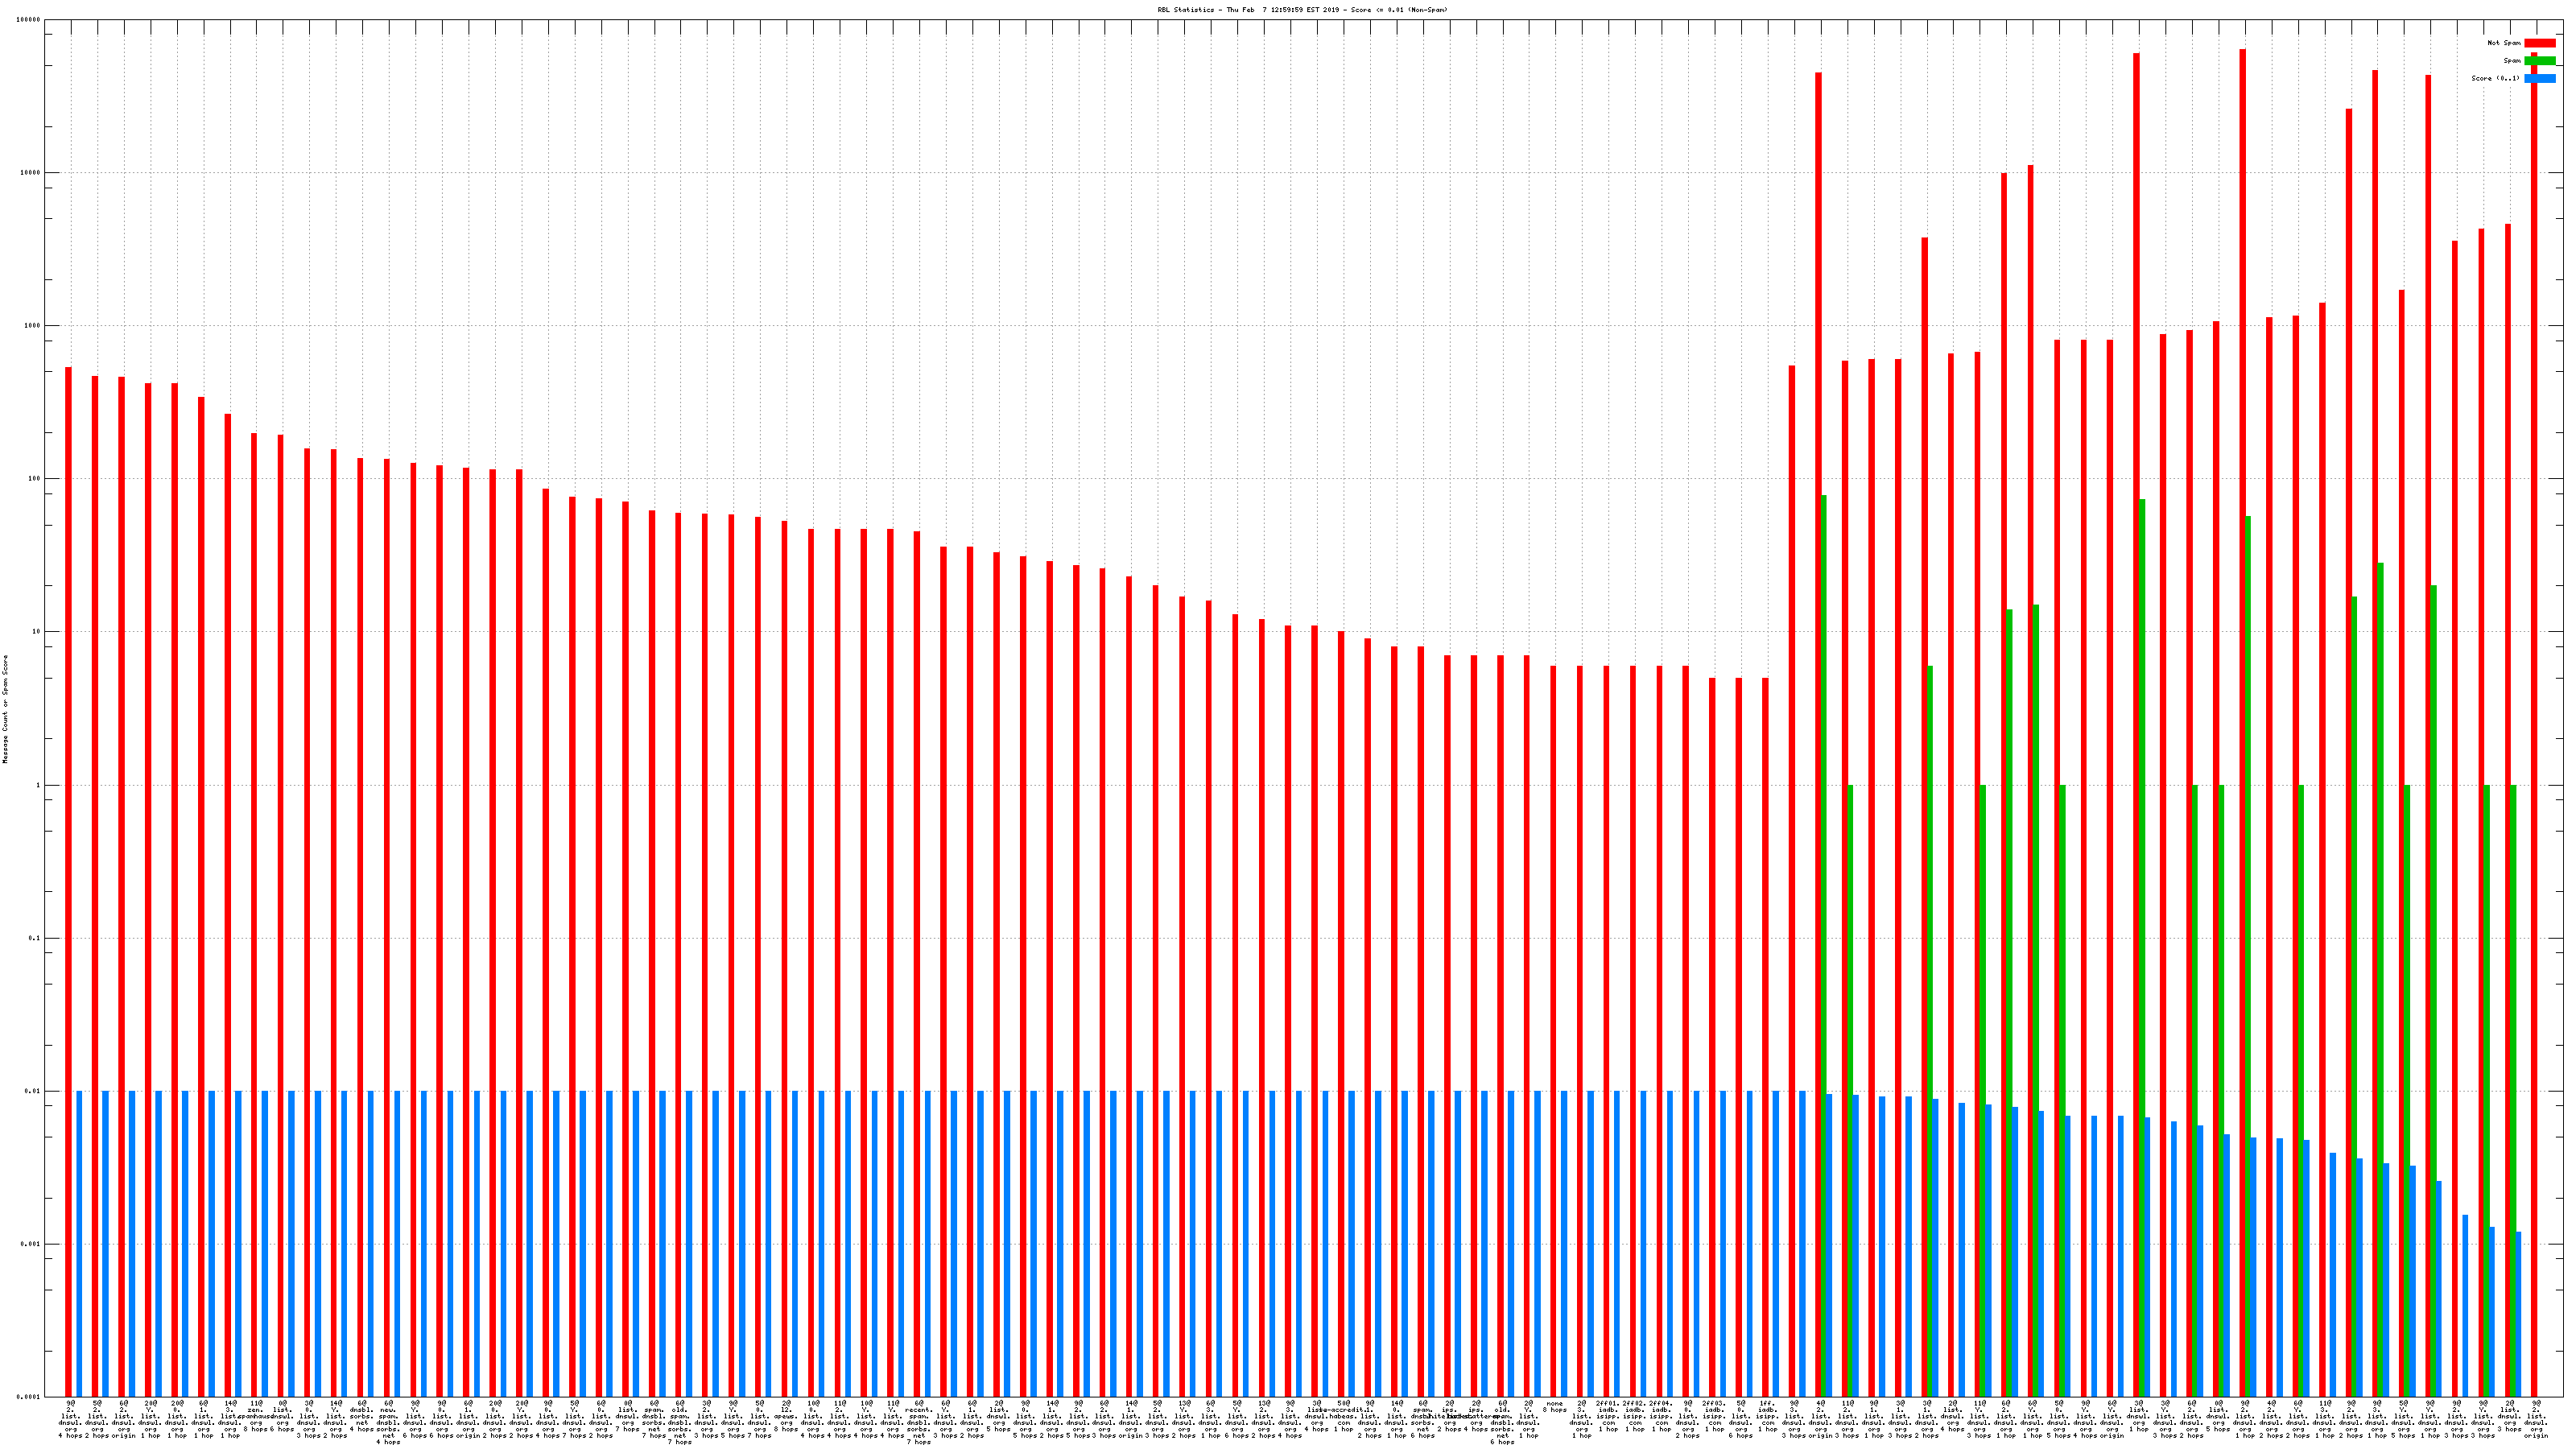Click the 'zen. spamhaus' x-axis label

tap(256, 1412)
